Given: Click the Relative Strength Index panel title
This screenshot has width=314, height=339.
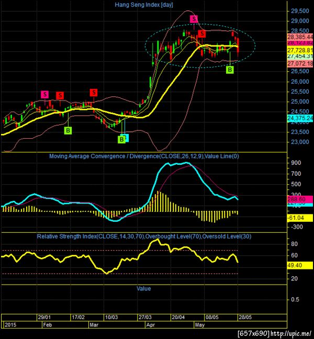Looking at the screenshot, I should [x=144, y=236].
